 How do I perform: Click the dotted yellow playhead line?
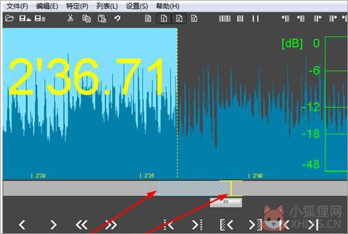click(177, 104)
